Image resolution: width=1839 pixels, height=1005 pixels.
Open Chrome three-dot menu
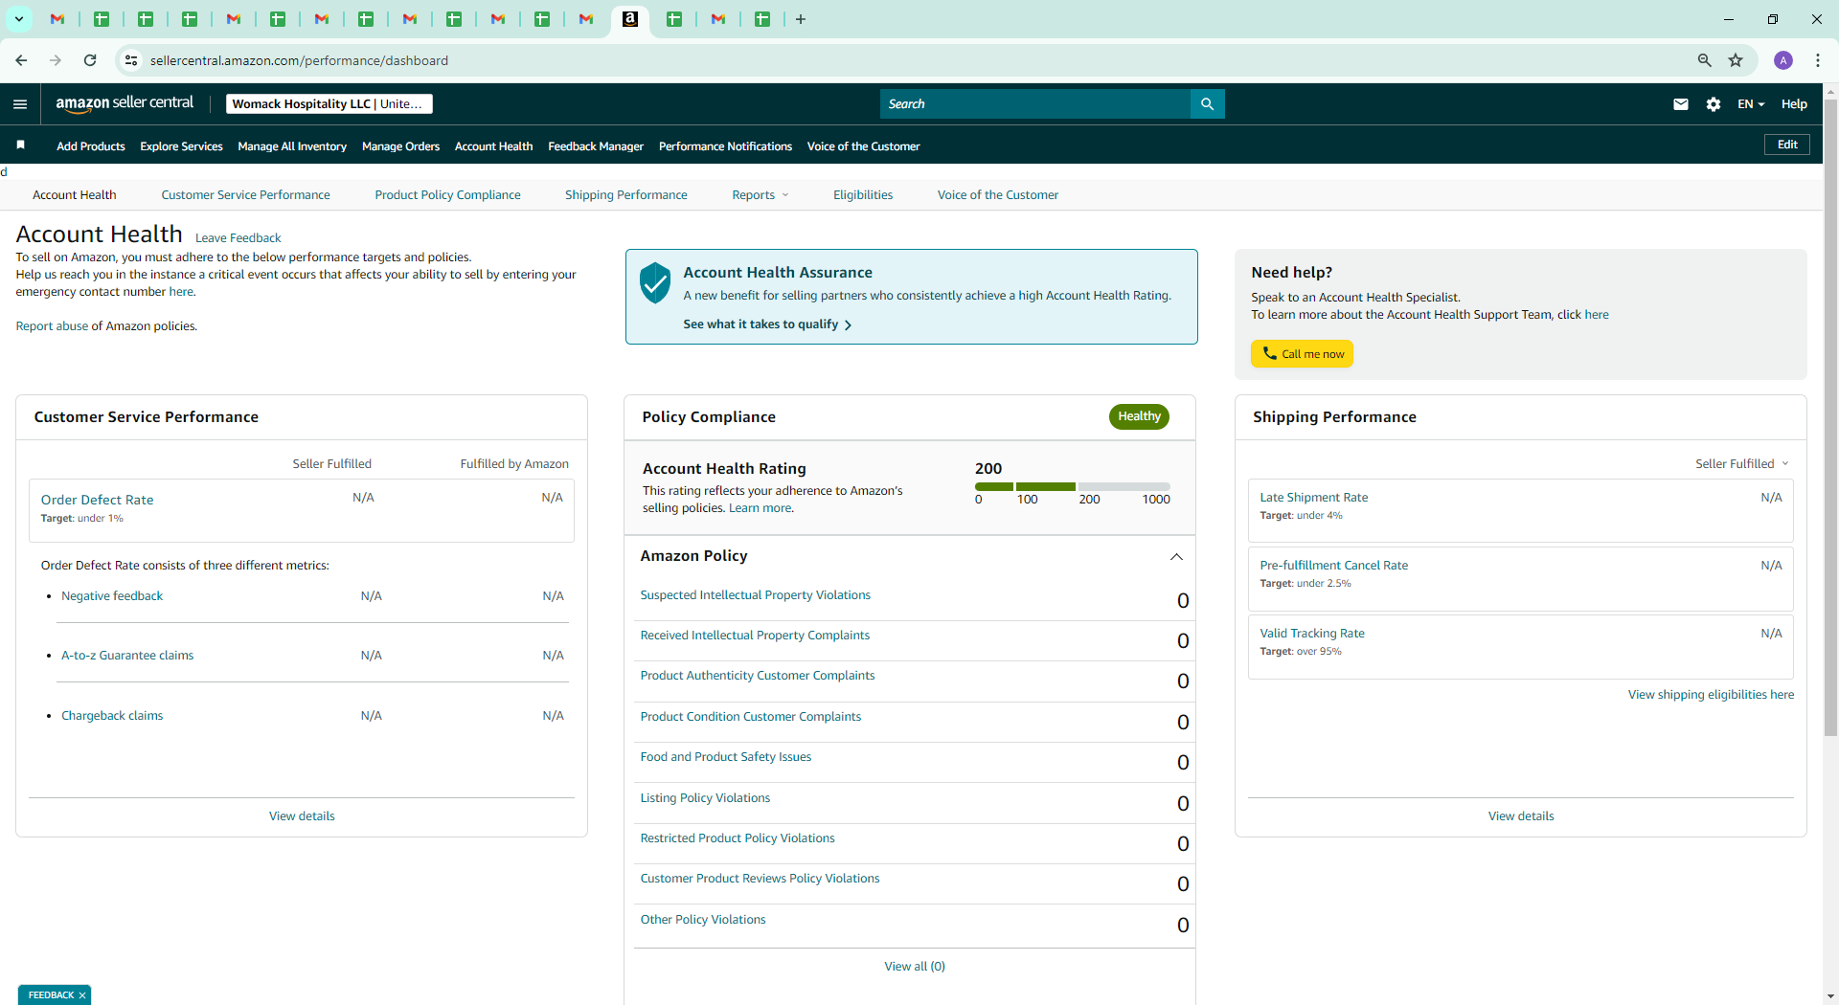click(1817, 60)
